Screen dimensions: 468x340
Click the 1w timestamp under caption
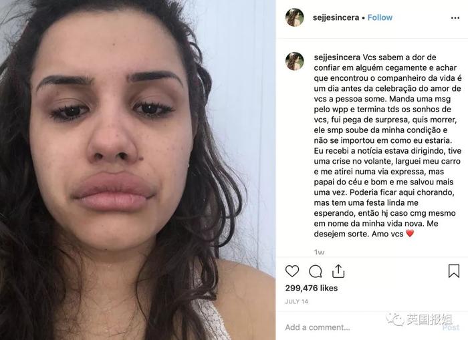[319, 252]
